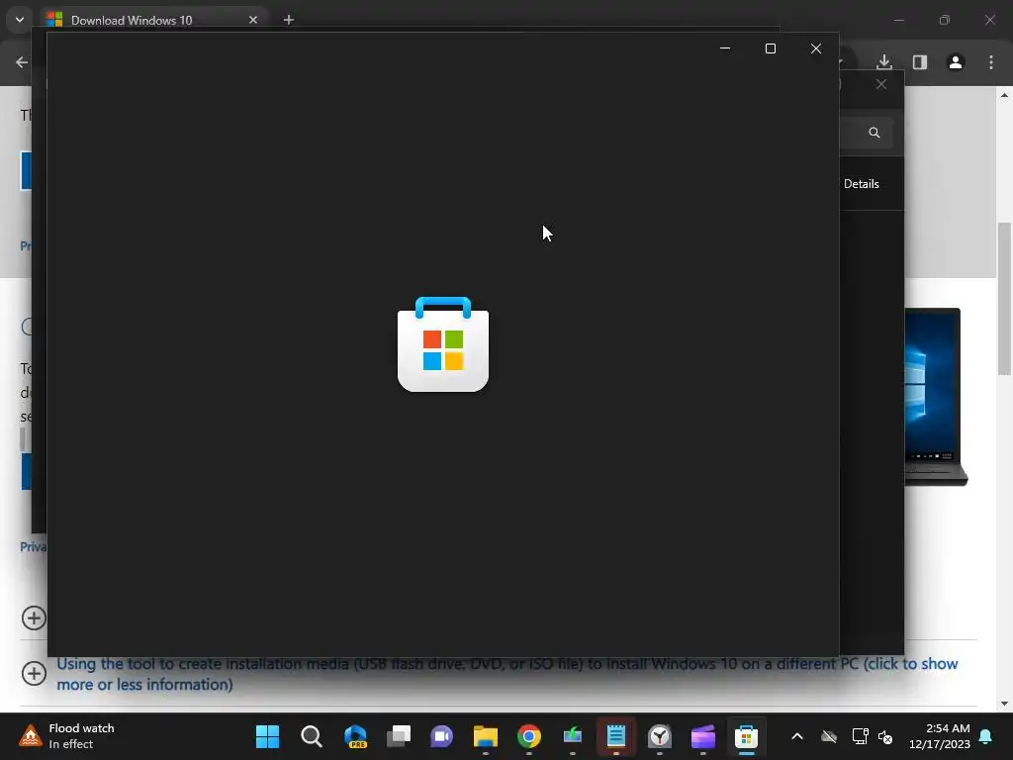Click the Microsoft Store taskbar icon

point(746,736)
